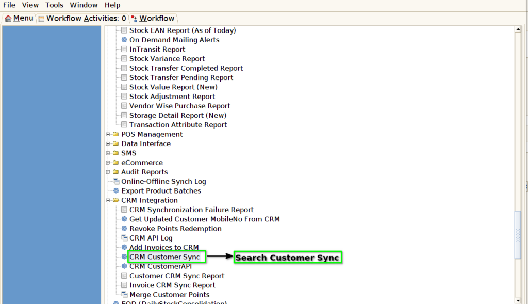
Task: Click the window icon beside Online-Offline Synch Log
Action: point(116,181)
